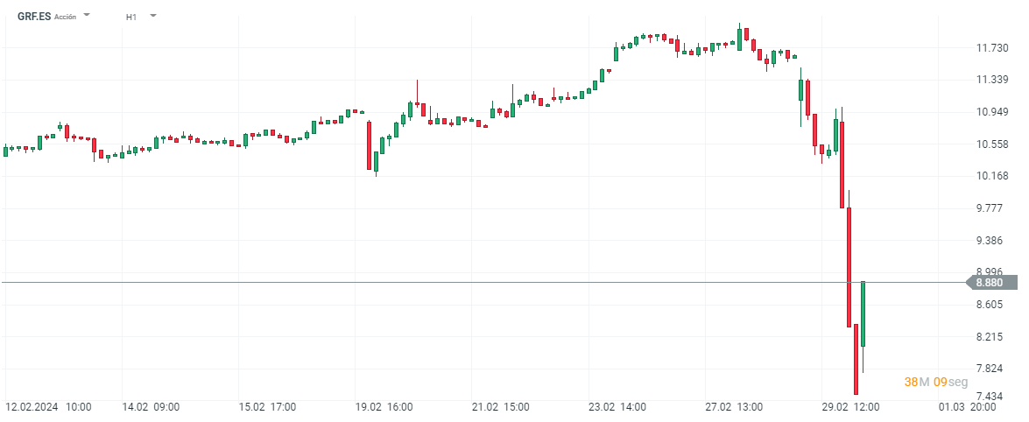Click the 9.777 price axis label
Viewport: 1029px width, 422px height.
click(992, 208)
